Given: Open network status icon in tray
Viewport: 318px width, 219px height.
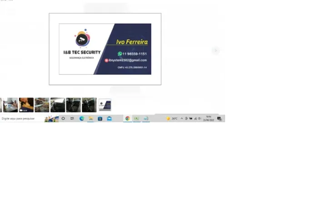Looking at the screenshot, I should coord(195,118).
